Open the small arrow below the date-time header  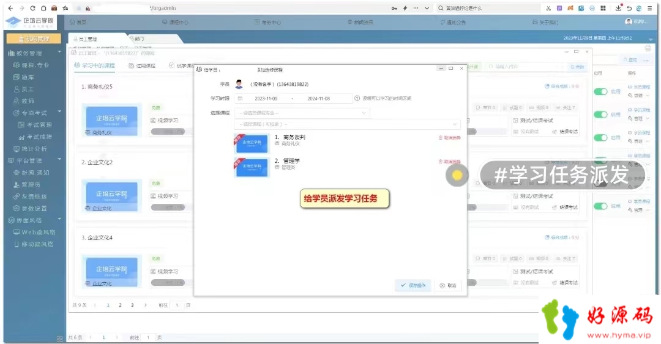click(650, 40)
